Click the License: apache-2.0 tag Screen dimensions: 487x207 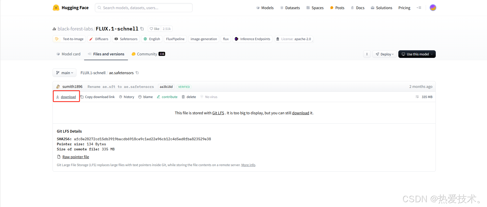coord(294,39)
